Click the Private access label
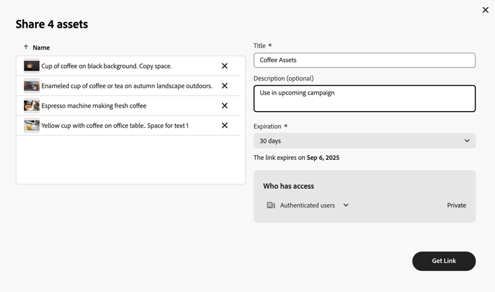 coord(456,205)
